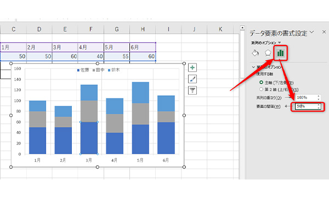The height and width of the screenshot is (197, 329).
Task: Select column C header
Action: pyautogui.click(x=14, y=30)
